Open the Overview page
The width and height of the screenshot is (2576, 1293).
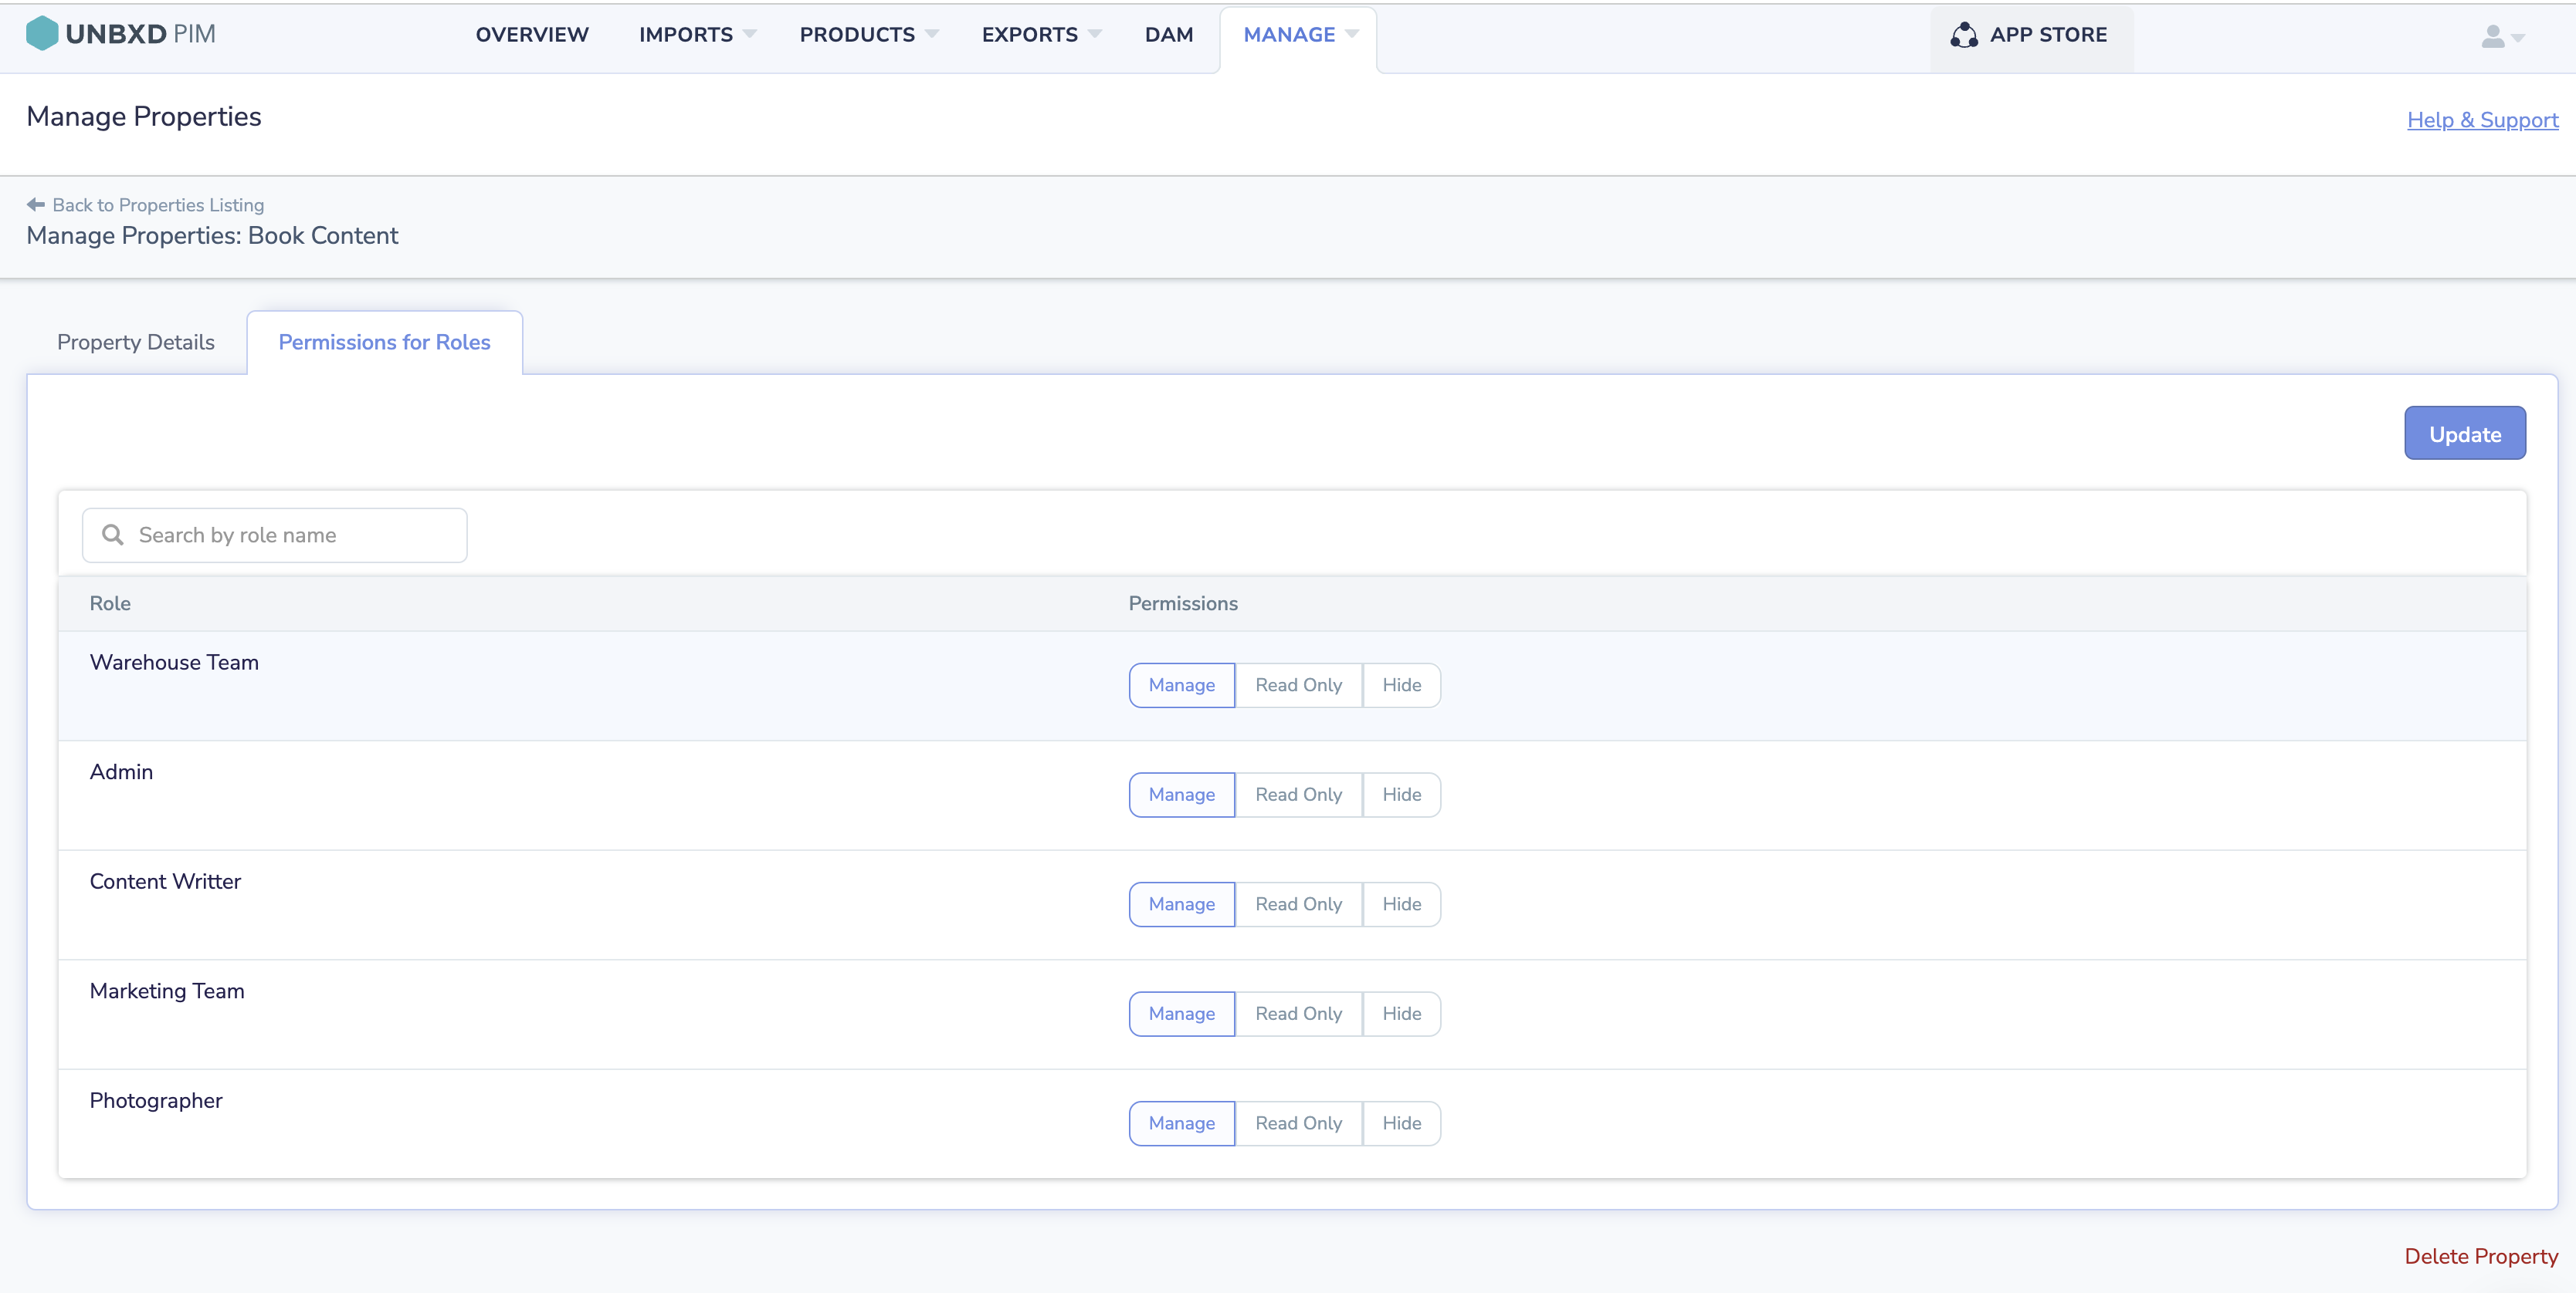(x=532, y=35)
